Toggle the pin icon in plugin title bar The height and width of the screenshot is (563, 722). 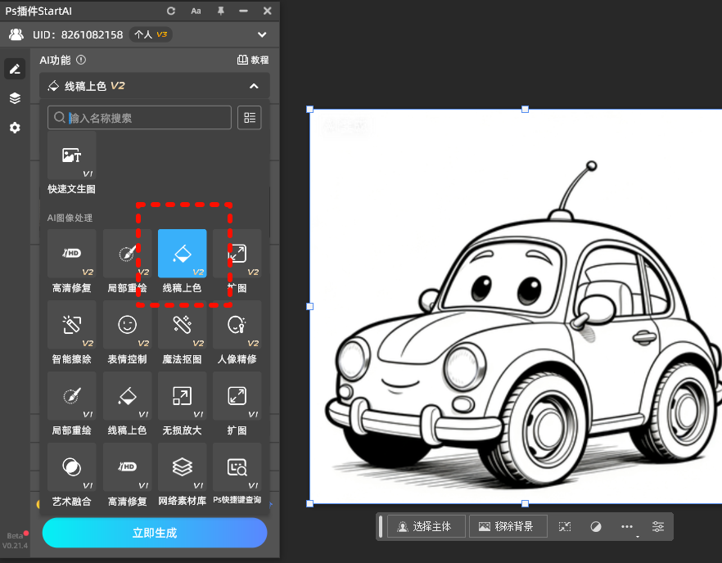[x=220, y=11]
